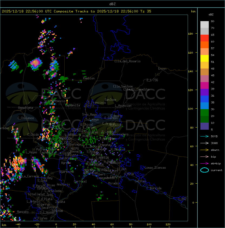Click the '-40' tick on the bottom km axis
The image size is (225, 228).
18,224
